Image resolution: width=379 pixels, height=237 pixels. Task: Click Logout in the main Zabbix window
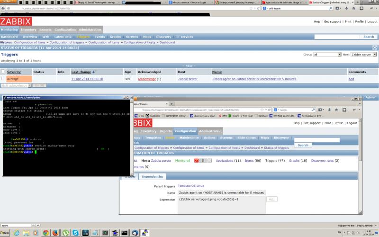coord(372,21)
